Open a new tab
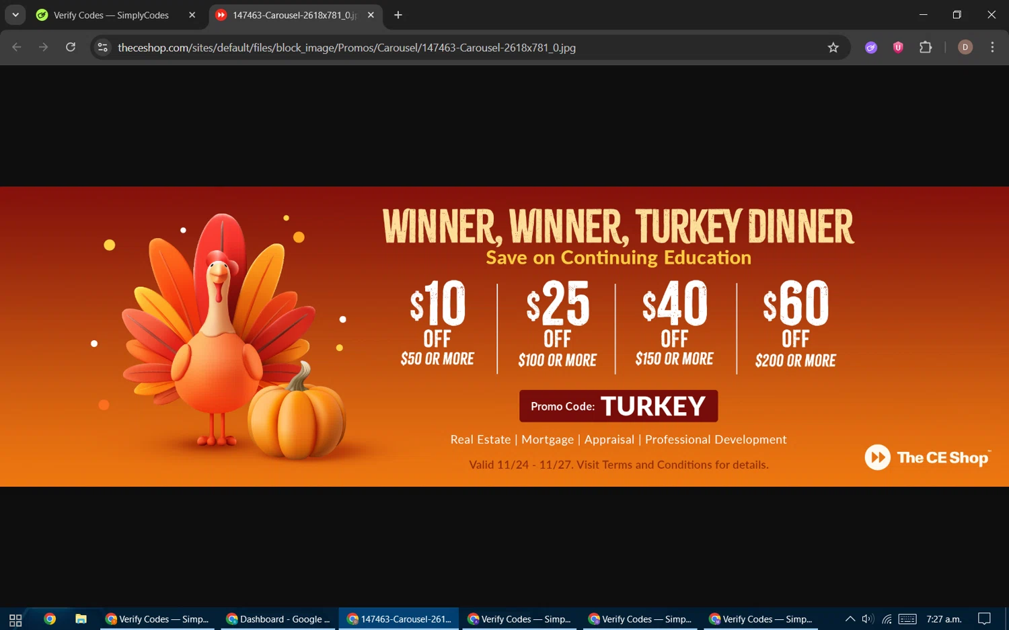The image size is (1009, 630). point(398,15)
